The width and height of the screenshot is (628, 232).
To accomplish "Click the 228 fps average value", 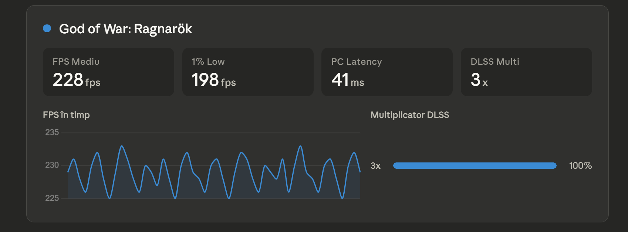I will pos(77,80).
